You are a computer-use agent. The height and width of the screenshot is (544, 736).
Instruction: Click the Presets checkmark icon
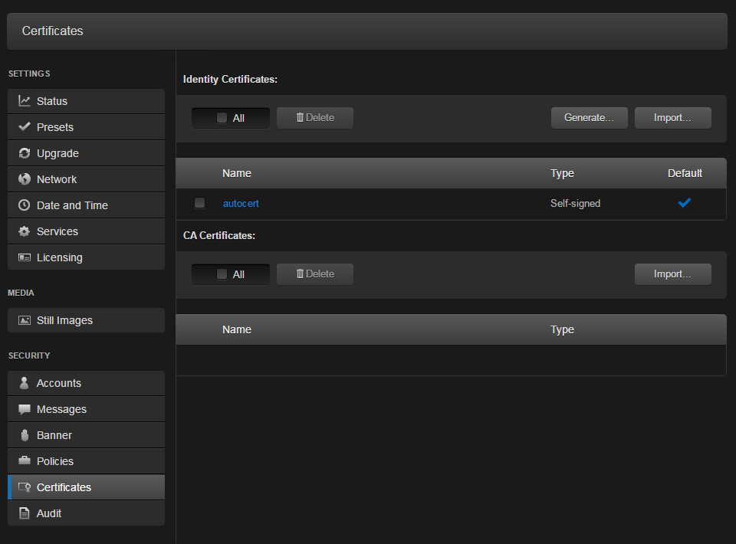coord(25,127)
